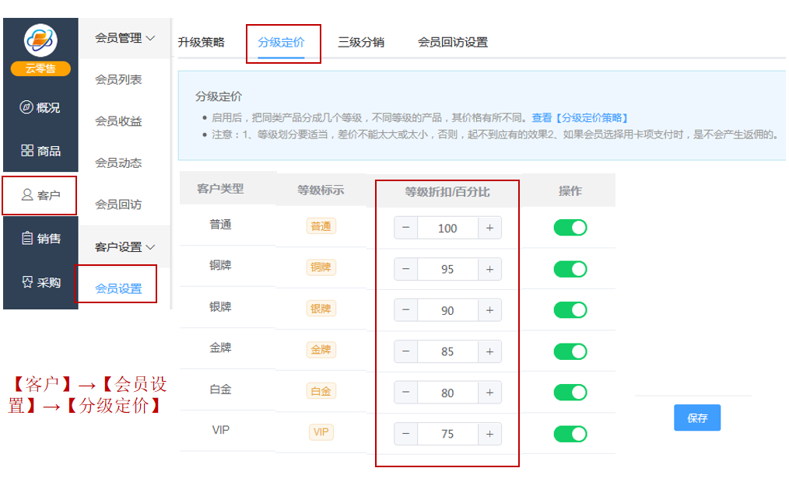Toggle the 铜牌 level switch
Screen dimensions: 789x489
point(570,269)
